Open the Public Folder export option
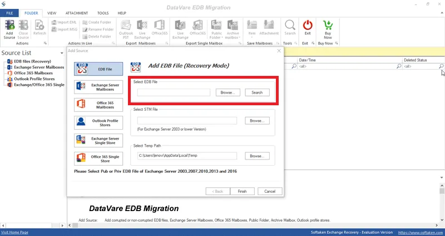This screenshot has width=445, height=236. coord(216,29)
